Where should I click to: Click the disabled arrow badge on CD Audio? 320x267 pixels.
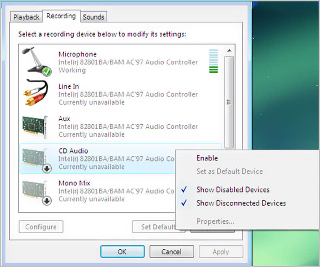[47, 169]
